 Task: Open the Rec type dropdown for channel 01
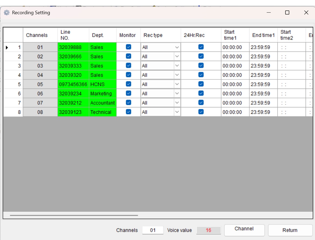pos(177,47)
